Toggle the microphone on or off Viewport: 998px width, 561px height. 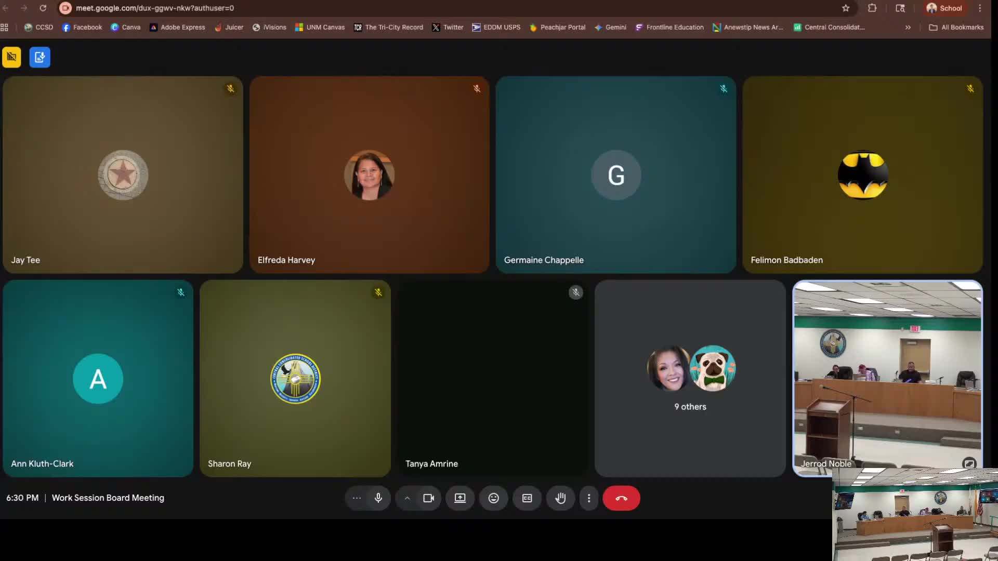tap(378, 498)
